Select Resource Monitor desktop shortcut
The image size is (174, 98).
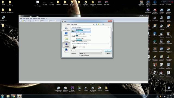point(65,89)
